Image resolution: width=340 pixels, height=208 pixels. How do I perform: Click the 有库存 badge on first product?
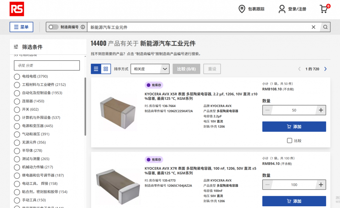154,85
